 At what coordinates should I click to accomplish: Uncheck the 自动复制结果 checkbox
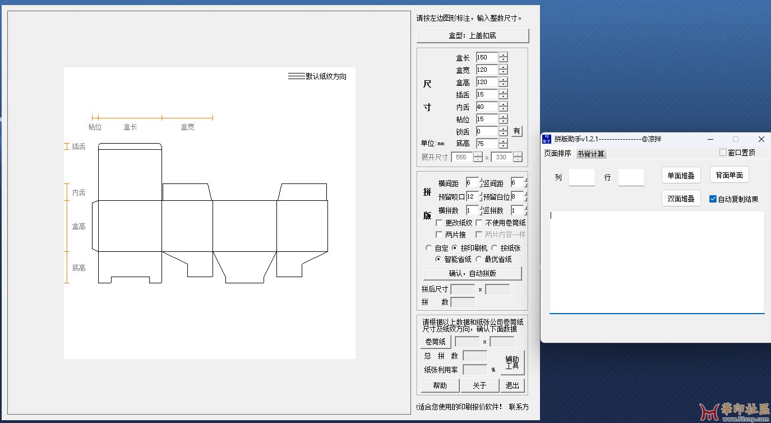[x=713, y=199]
